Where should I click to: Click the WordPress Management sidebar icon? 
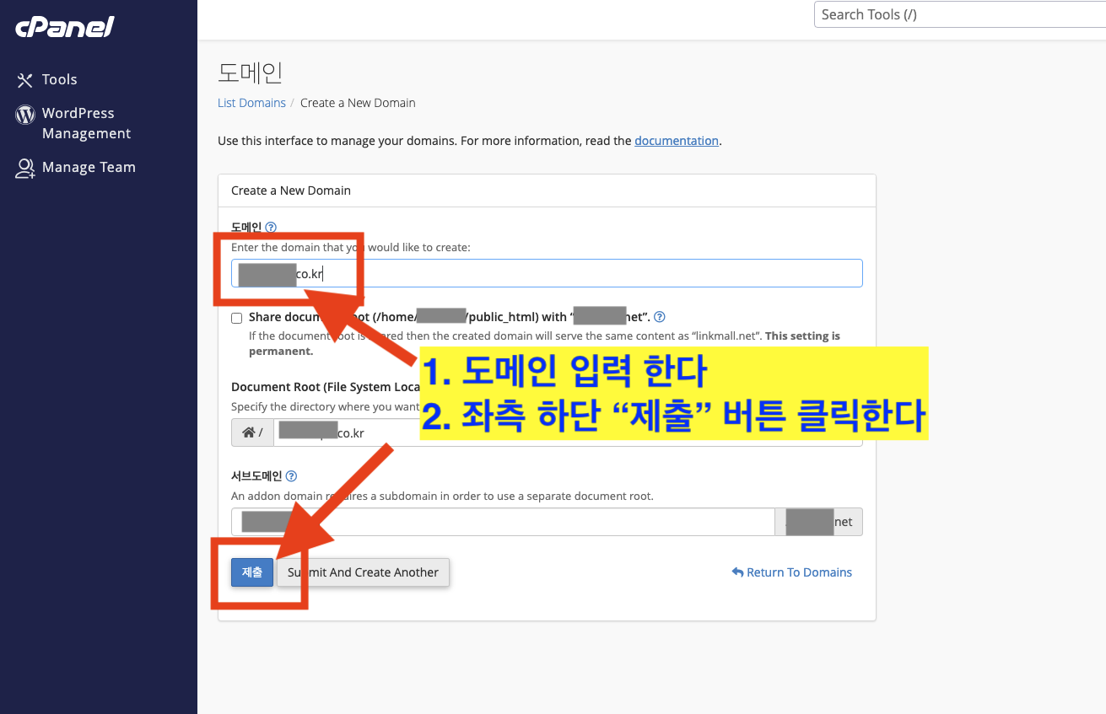(25, 114)
